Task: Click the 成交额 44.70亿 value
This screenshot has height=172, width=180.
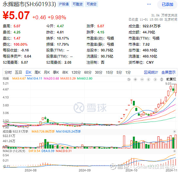Action: 149,32
